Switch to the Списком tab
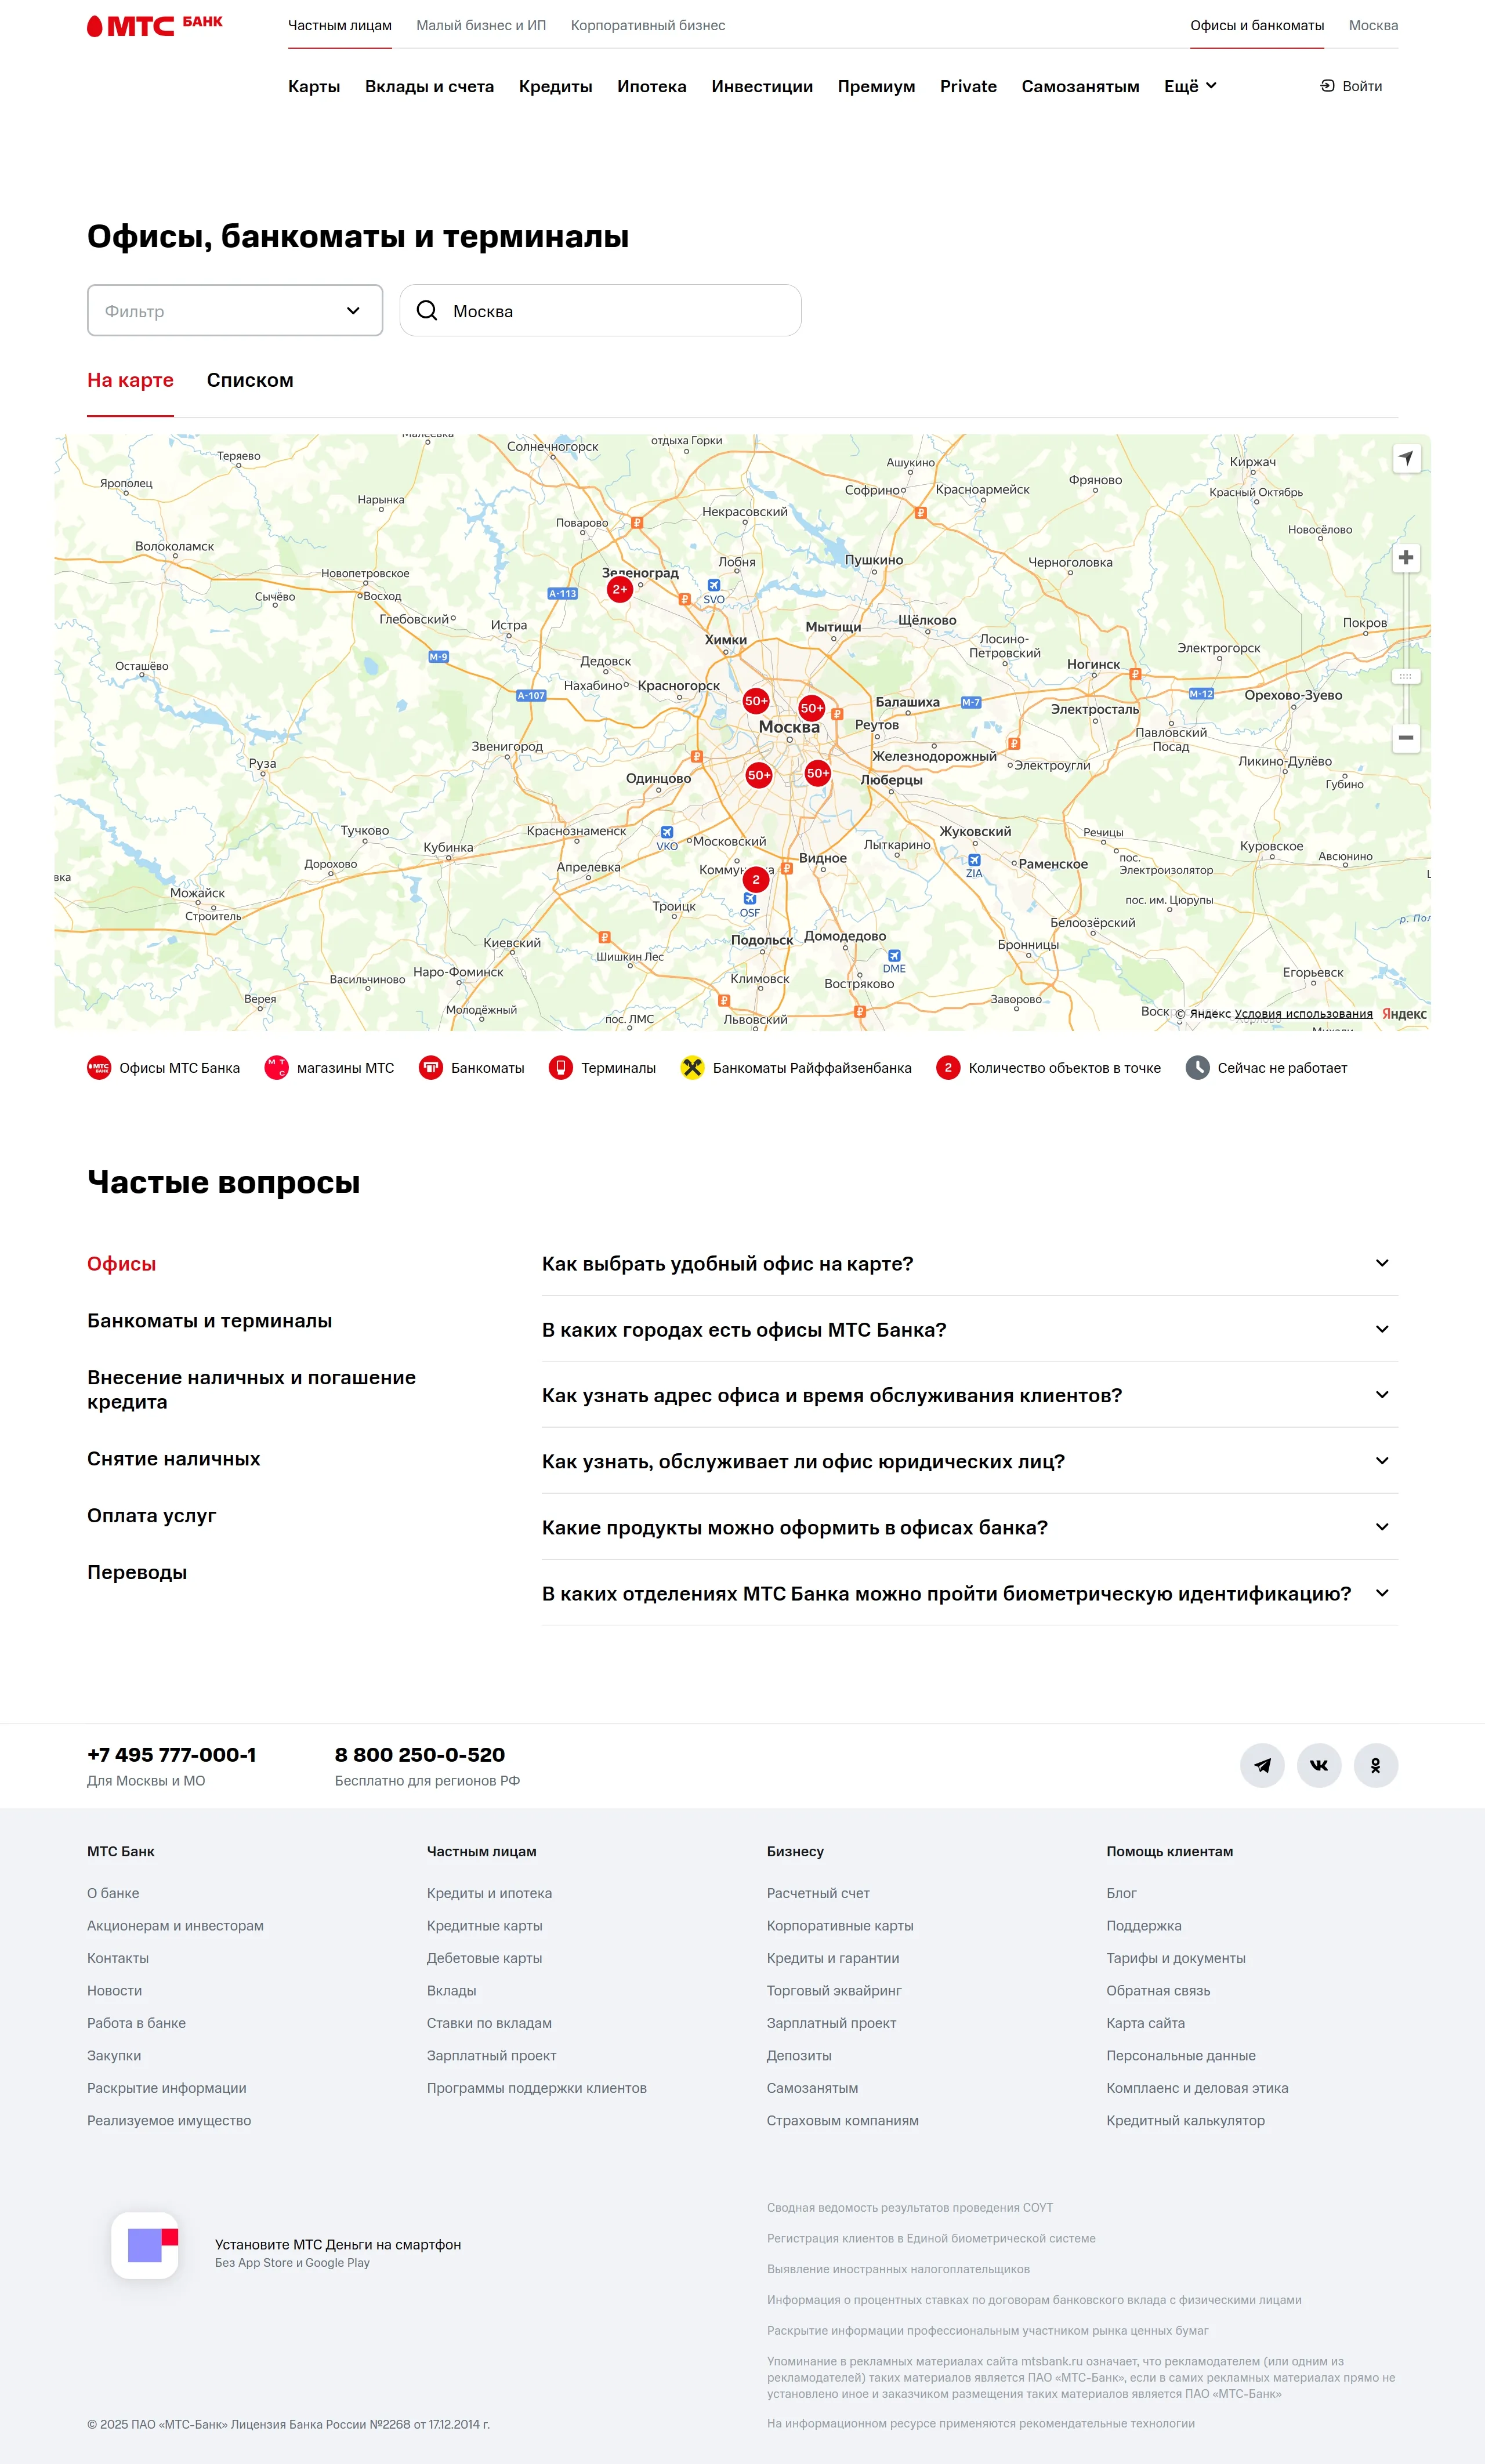1485x2464 pixels. [250, 380]
